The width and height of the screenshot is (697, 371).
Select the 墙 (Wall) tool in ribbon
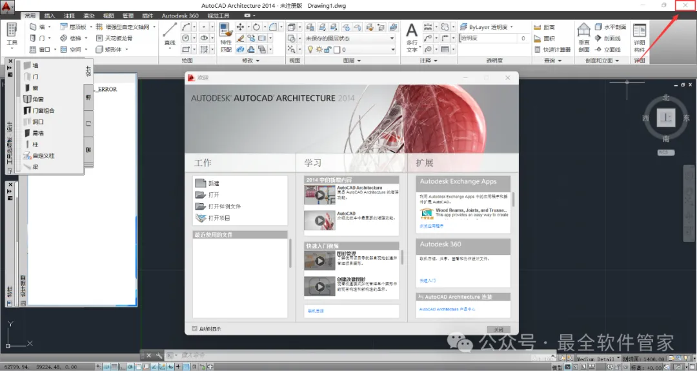coord(37,27)
